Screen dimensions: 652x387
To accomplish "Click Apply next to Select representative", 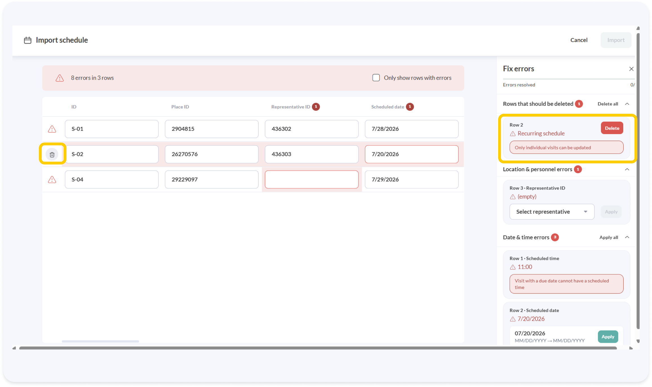I will coord(611,212).
